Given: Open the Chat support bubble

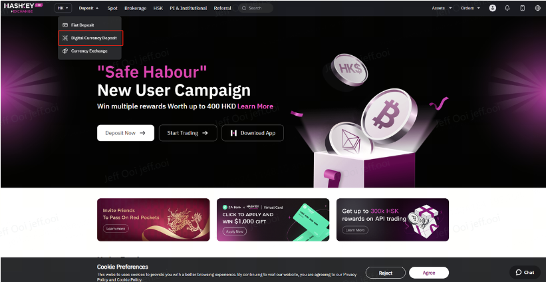Looking at the screenshot, I should pyautogui.click(x=525, y=272).
